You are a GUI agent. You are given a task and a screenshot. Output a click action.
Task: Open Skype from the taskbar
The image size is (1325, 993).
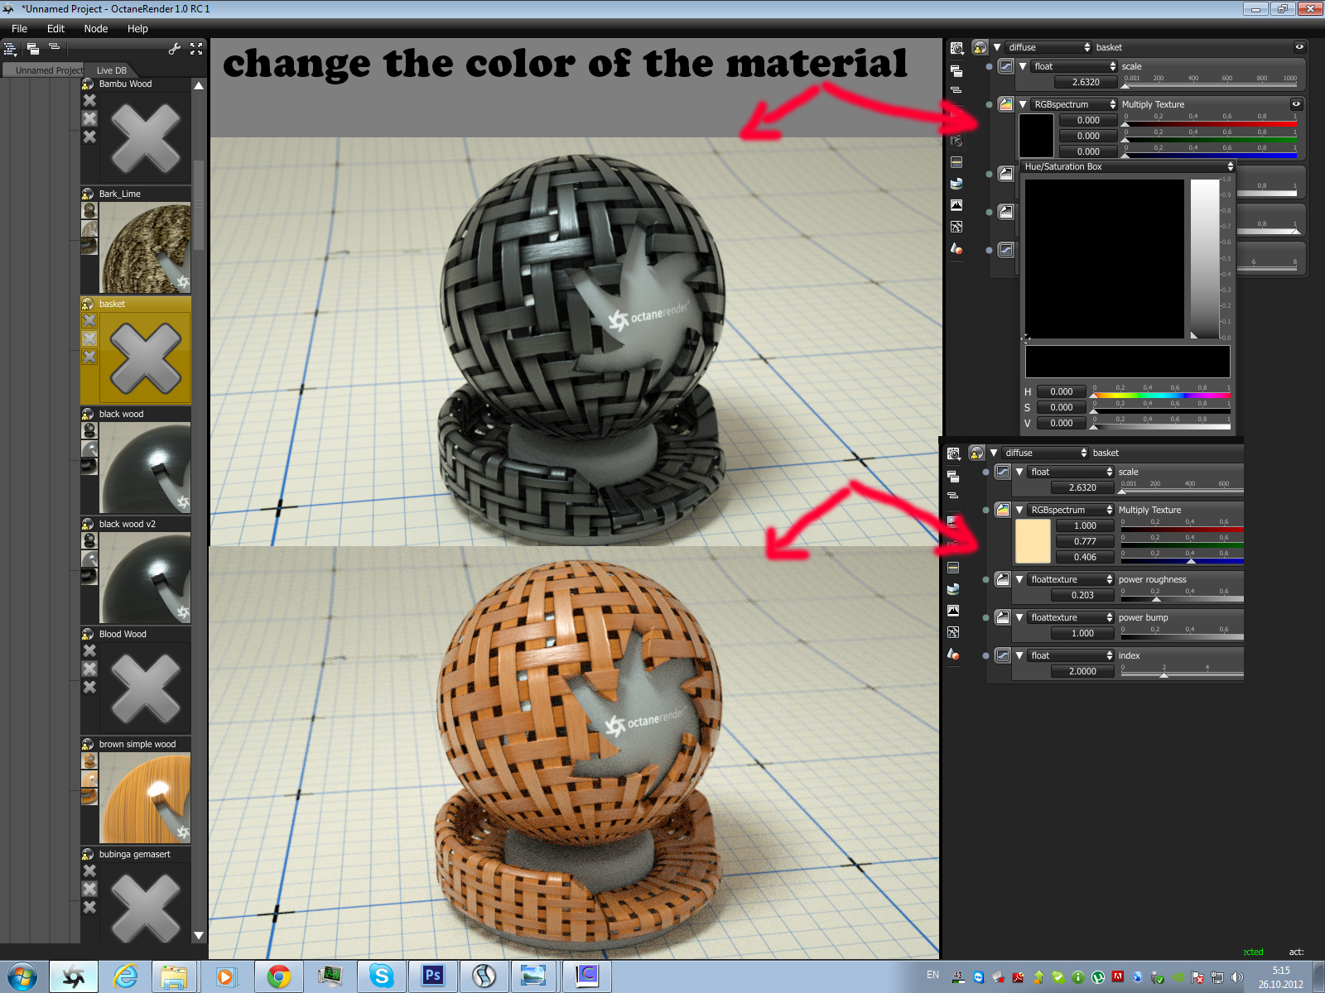tap(381, 976)
